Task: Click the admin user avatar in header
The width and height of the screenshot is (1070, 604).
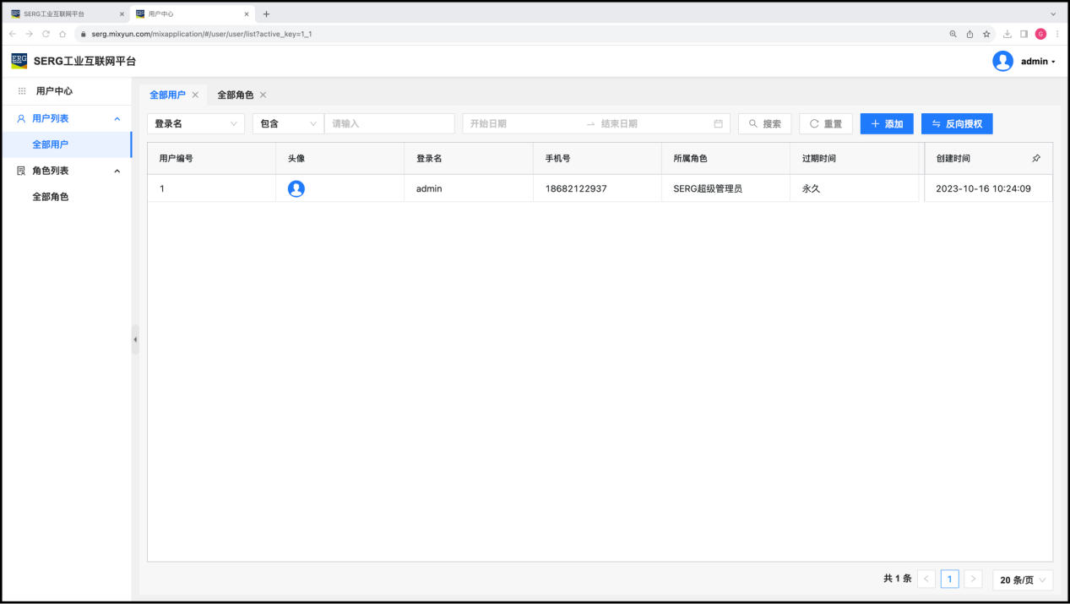Action: 1002,61
